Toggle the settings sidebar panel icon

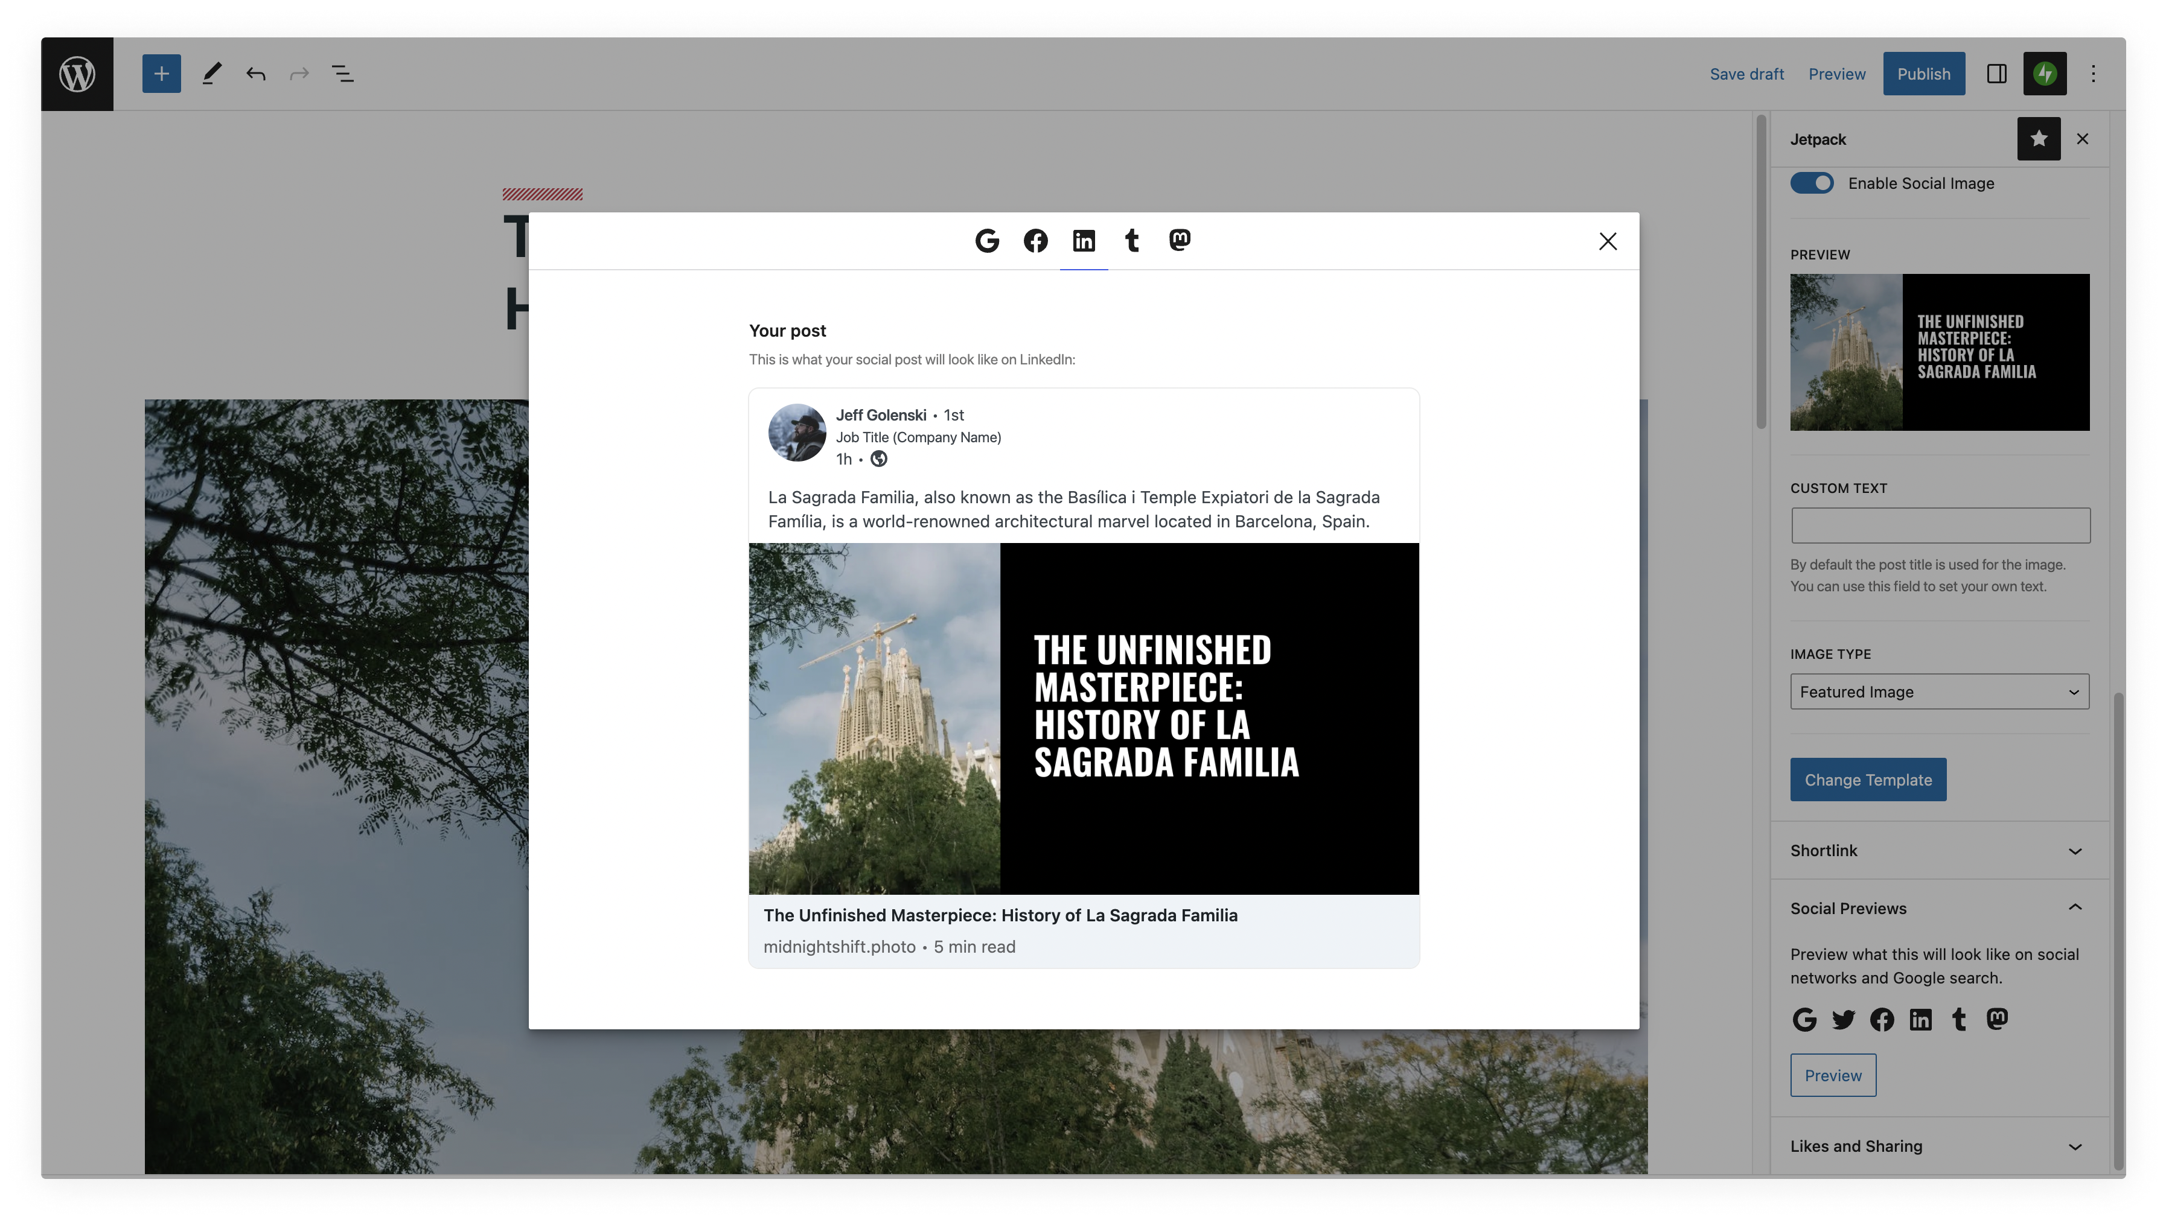click(1997, 74)
